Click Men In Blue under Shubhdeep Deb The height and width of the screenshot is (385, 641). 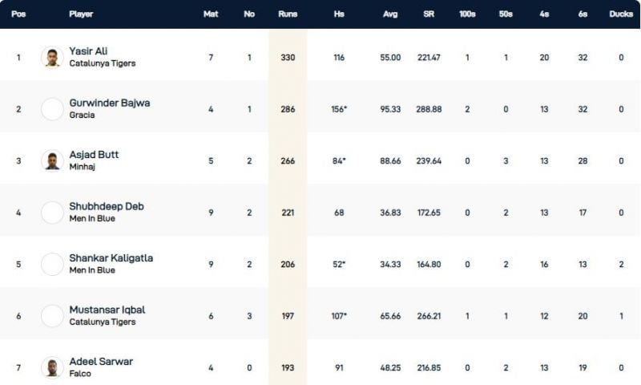(92, 218)
